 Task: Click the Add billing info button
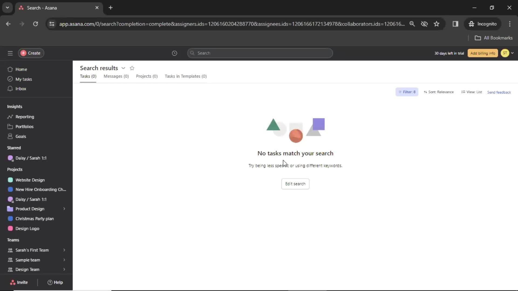(x=483, y=53)
